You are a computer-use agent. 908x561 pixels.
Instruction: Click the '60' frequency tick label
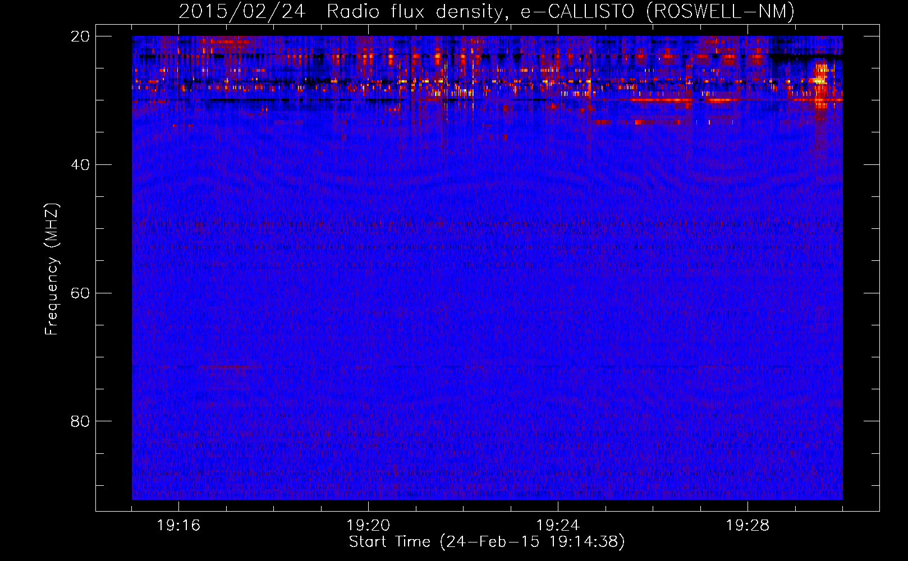point(80,293)
